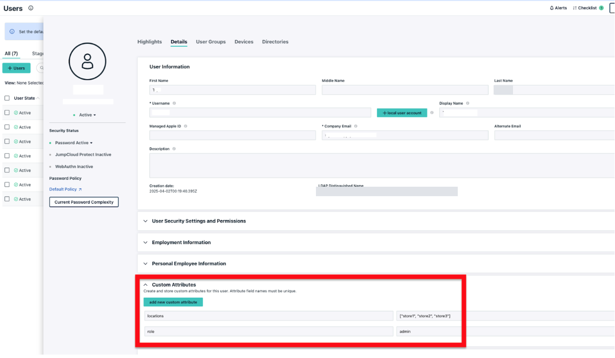The height and width of the screenshot is (358, 615).
Task: Click the Username input field
Action: coord(260,113)
